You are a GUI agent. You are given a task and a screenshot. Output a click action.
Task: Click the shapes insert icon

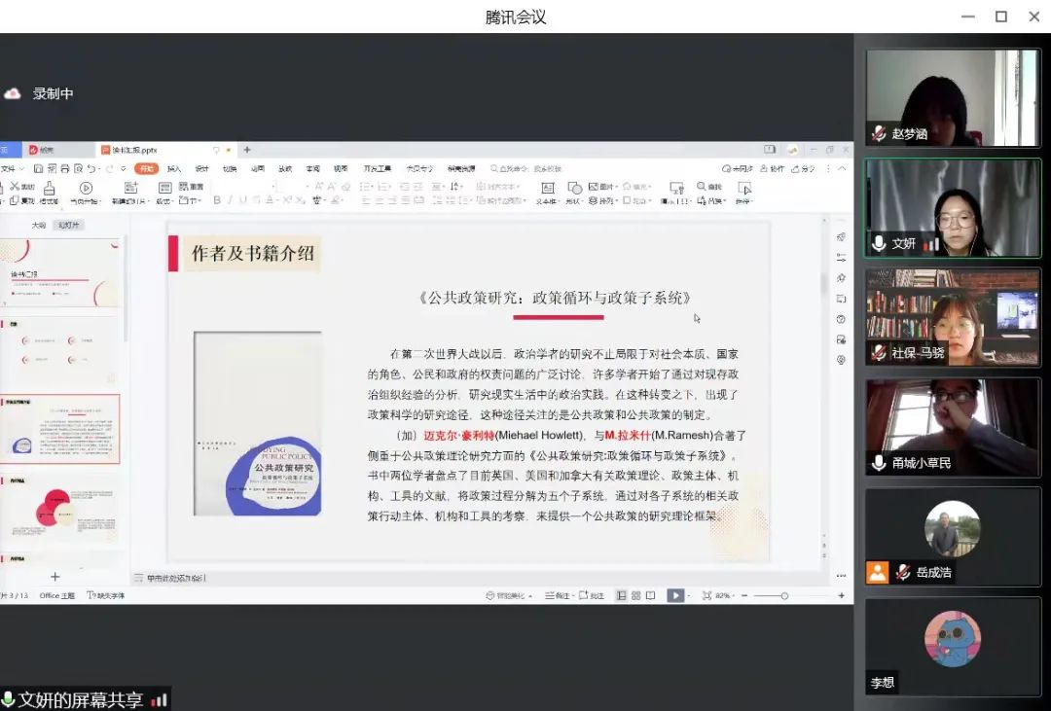(x=574, y=188)
